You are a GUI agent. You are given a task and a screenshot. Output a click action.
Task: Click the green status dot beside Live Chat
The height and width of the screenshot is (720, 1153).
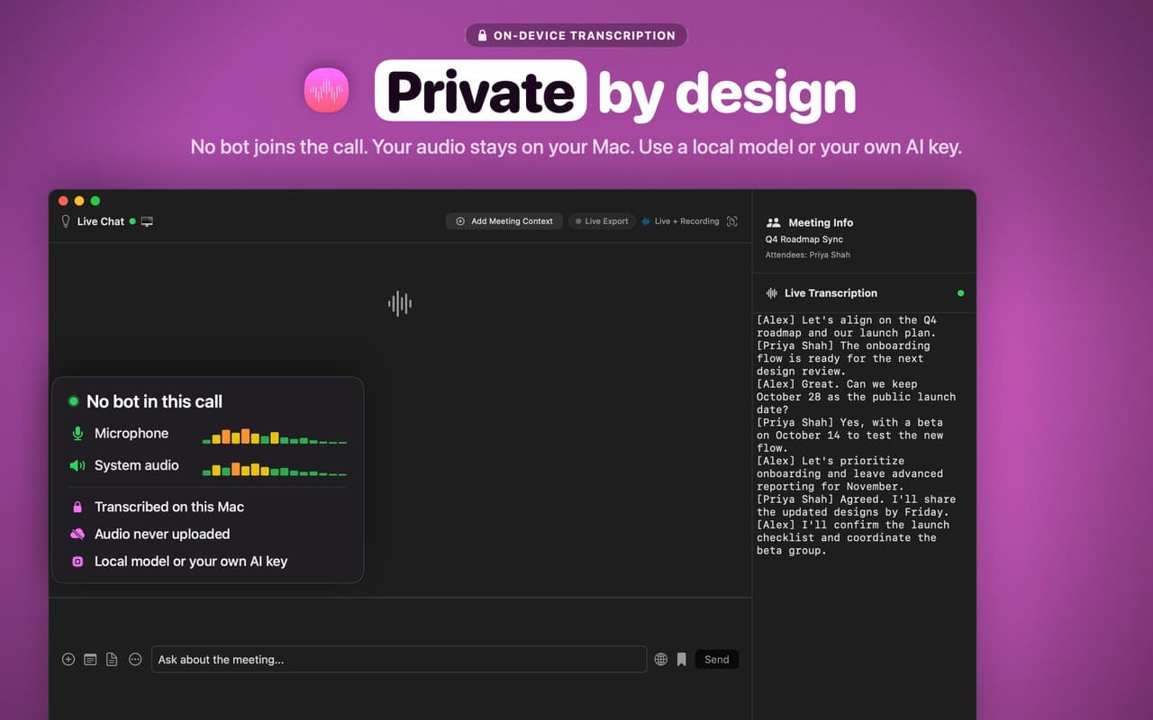[x=132, y=221]
